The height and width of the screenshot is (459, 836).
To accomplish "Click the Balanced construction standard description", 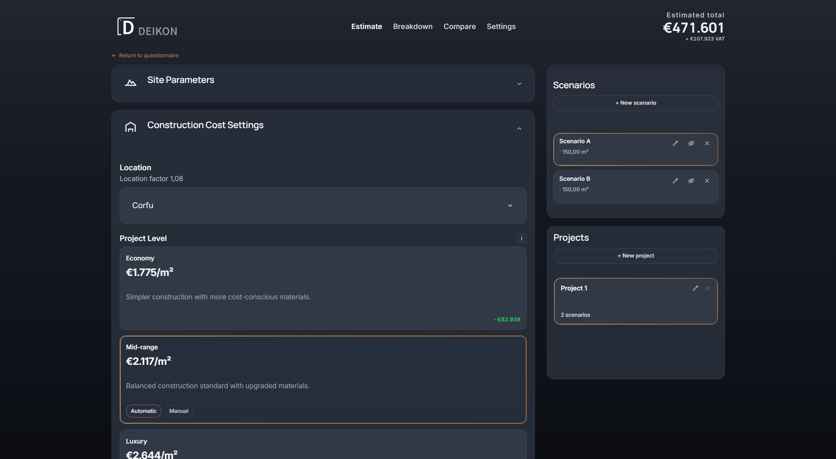I will 218,386.
